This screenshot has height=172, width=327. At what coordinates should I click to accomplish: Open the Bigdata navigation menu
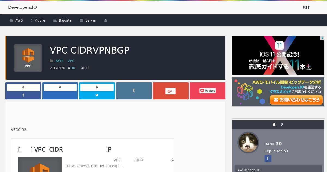pyautogui.click(x=62, y=20)
